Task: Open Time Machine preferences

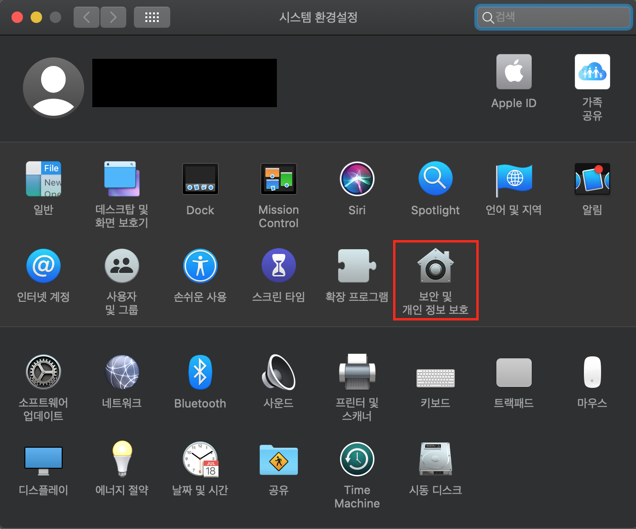Action: point(357,459)
